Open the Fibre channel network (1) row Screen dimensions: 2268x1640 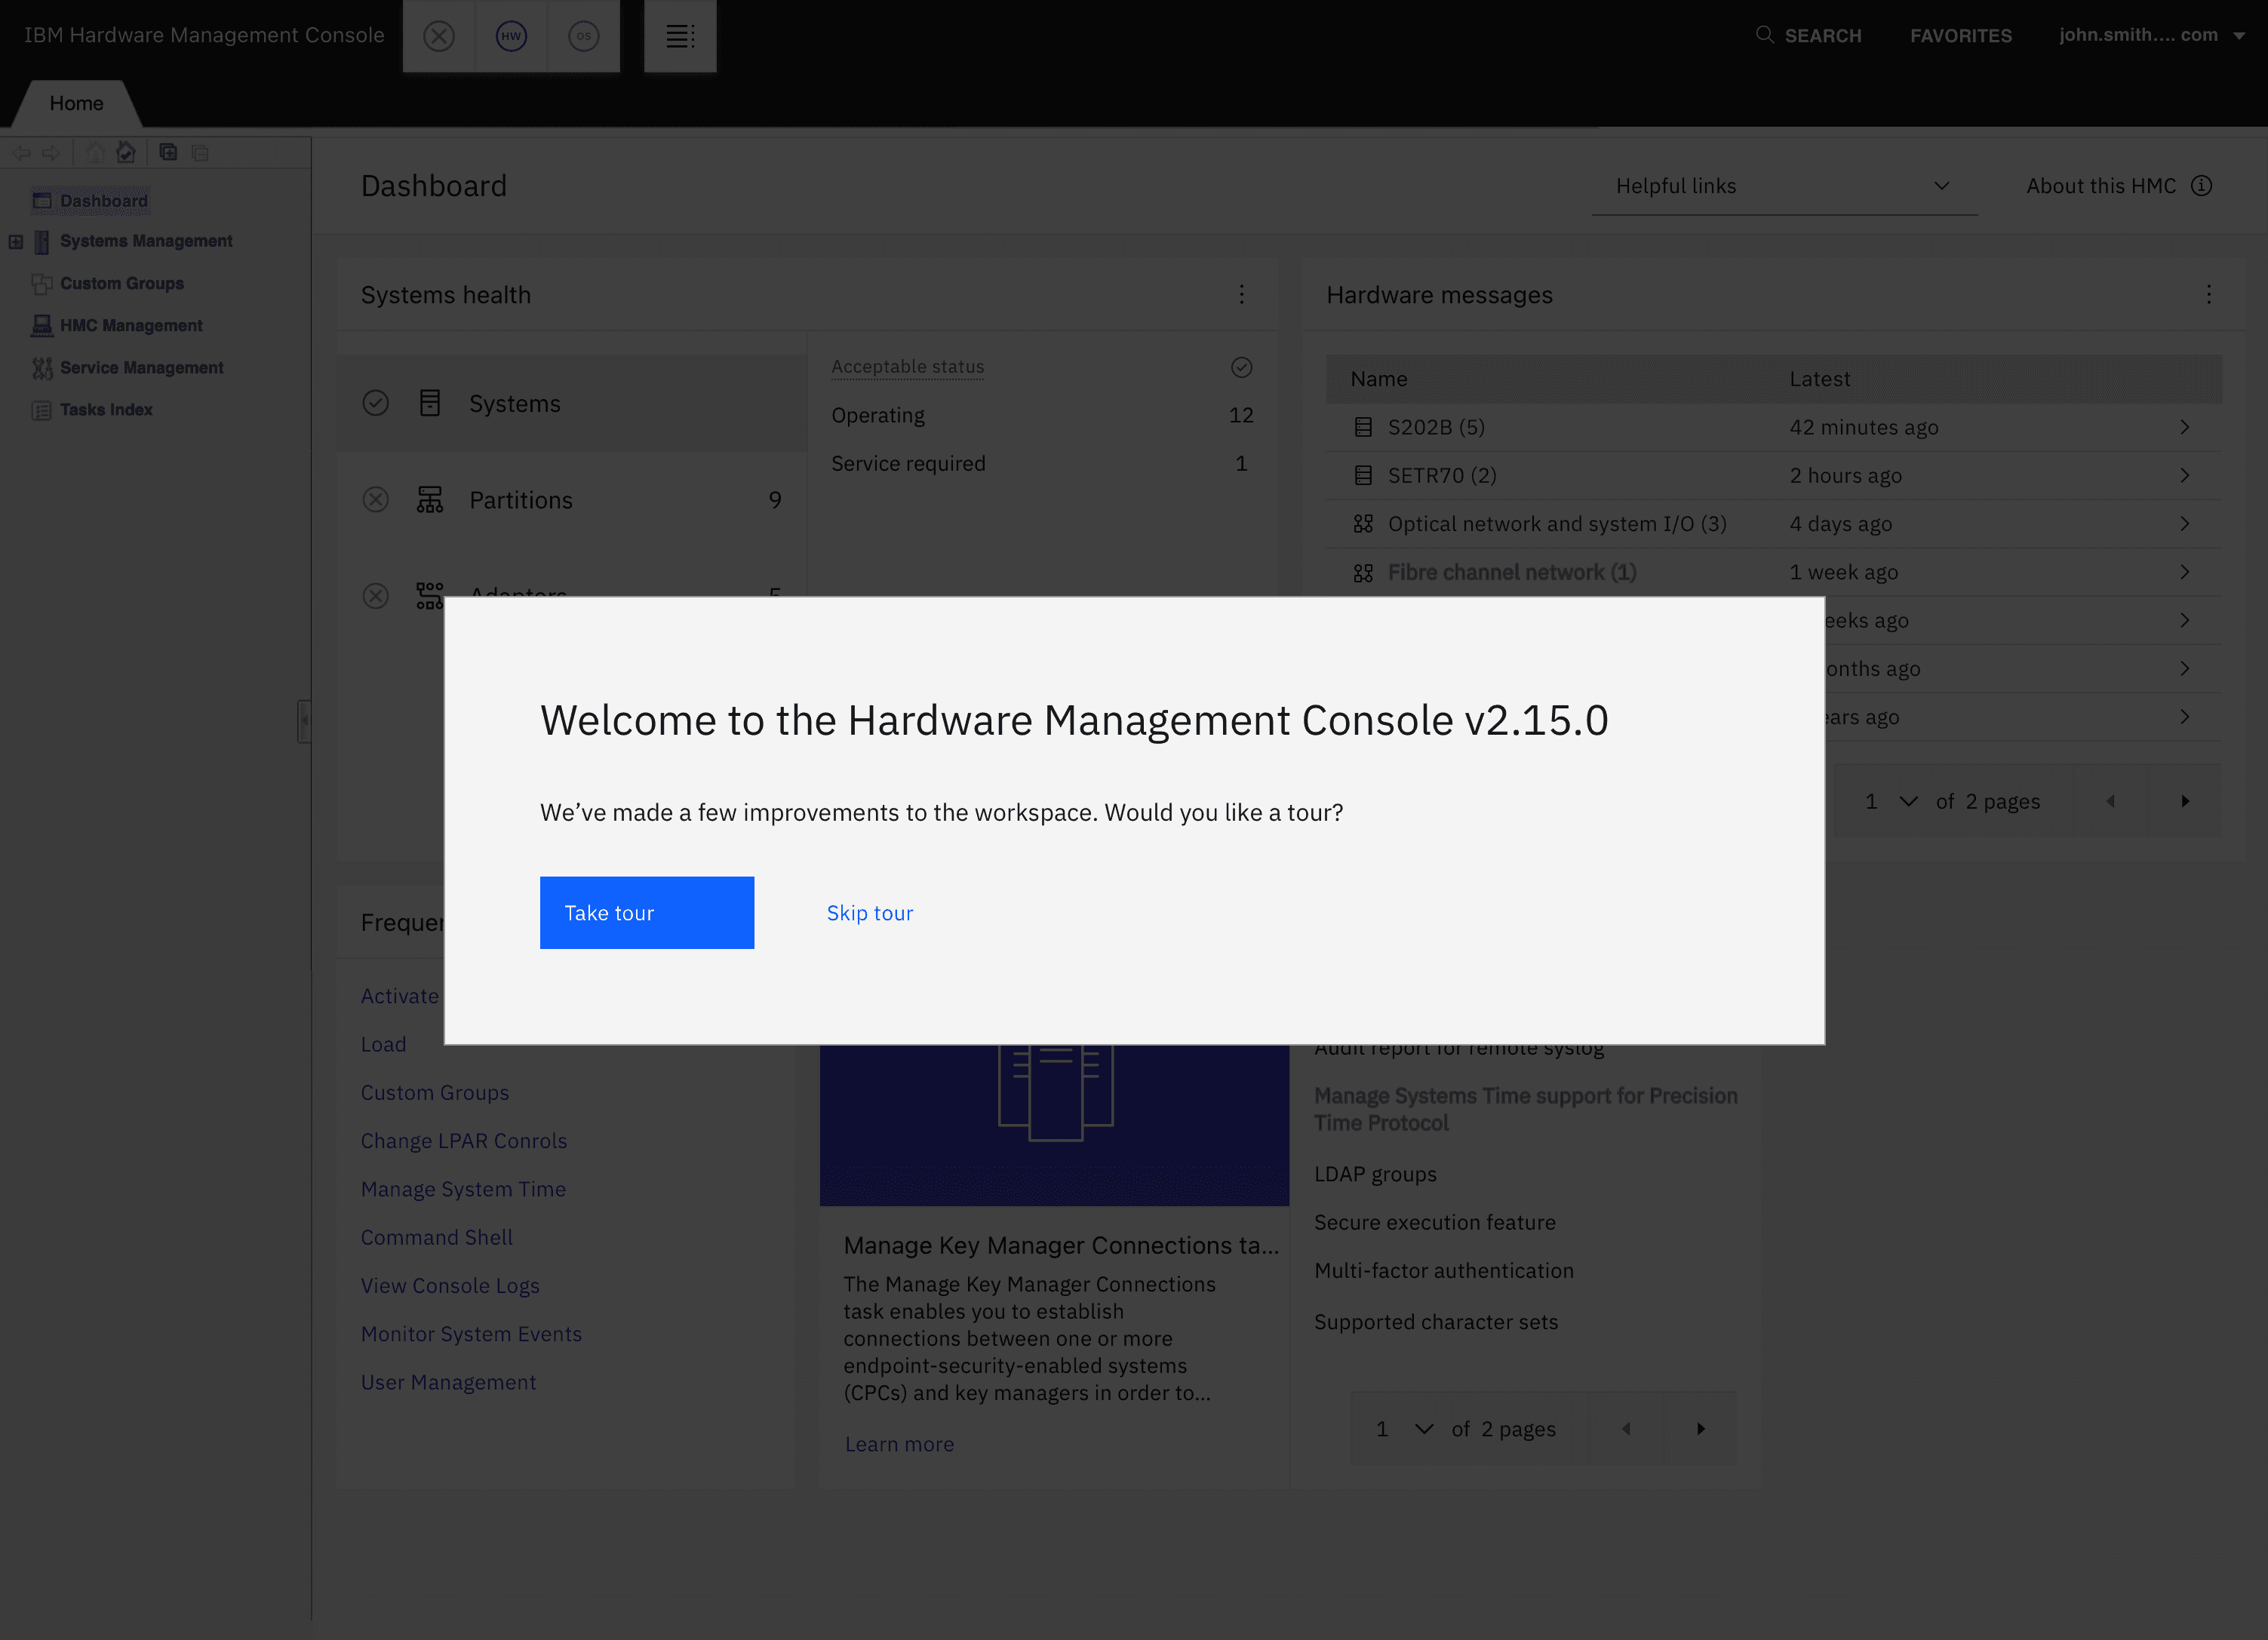[1773, 572]
